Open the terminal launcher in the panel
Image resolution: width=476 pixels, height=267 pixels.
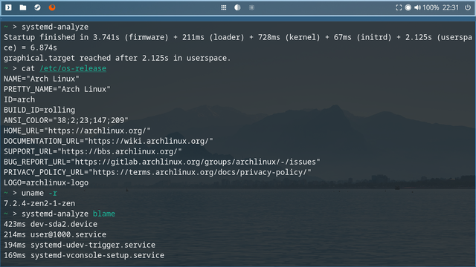[8, 7]
